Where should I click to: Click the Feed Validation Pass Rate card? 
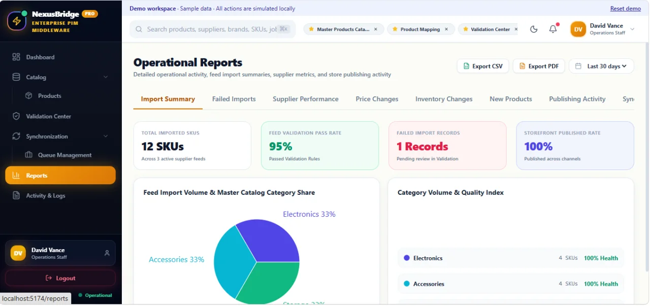click(320, 146)
